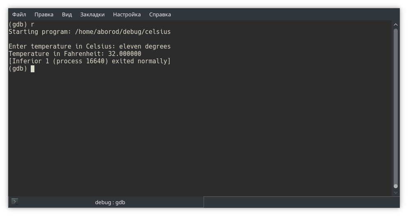This screenshot has height=216, width=408.
Task: Click the scroll down arrow
Action: pos(396,192)
